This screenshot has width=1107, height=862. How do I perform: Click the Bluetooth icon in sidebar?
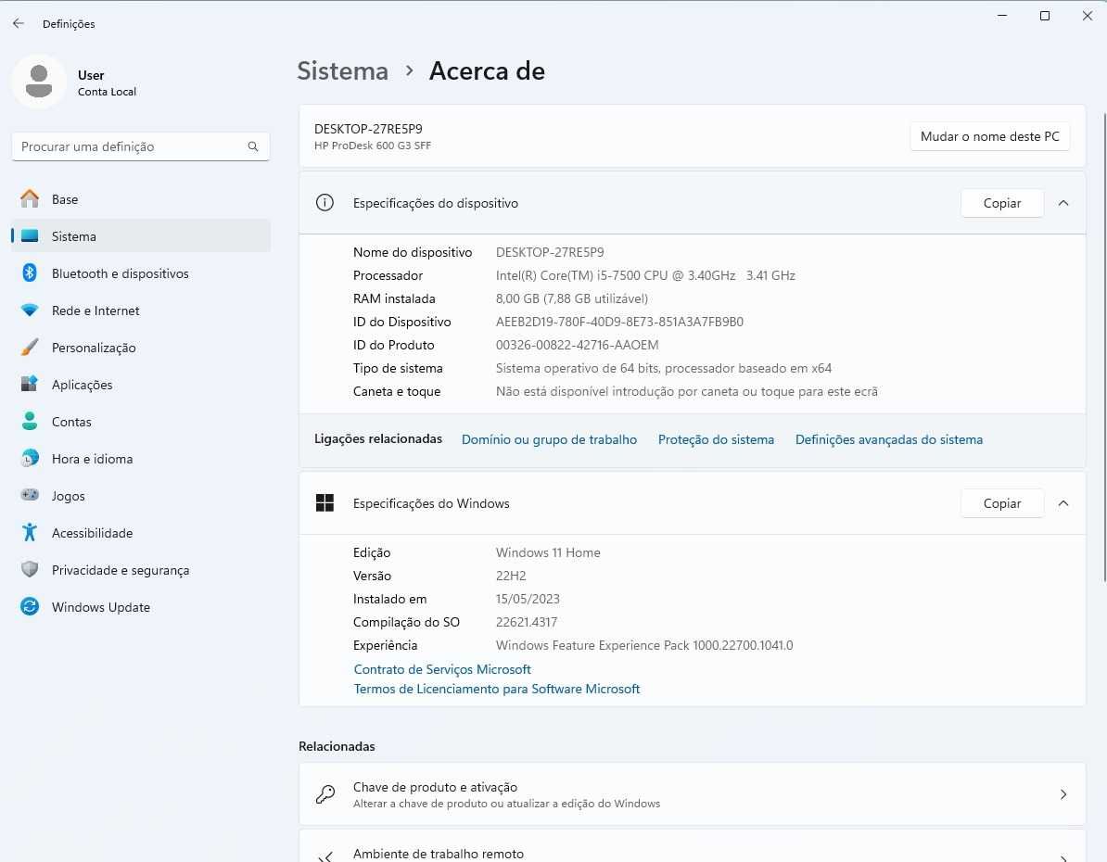30,273
